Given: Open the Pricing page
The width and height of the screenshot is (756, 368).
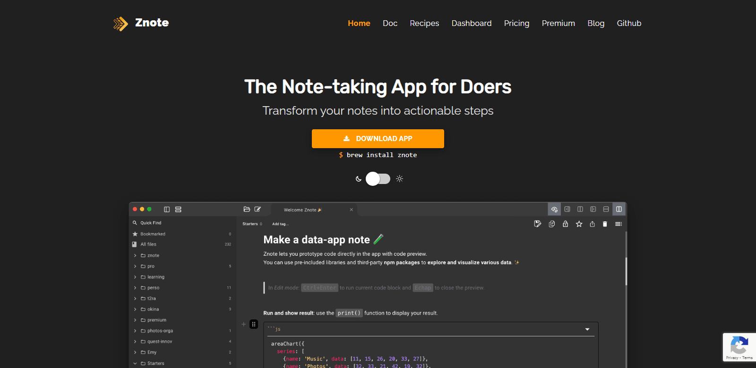Looking at the screenshot, I should (x=516, y=23).
